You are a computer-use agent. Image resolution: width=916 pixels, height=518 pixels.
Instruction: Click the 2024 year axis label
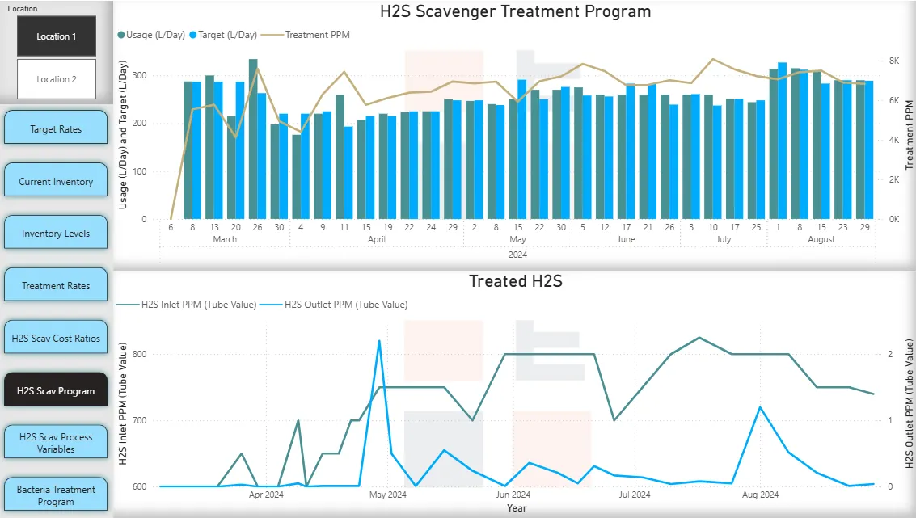tap(517, 255)
